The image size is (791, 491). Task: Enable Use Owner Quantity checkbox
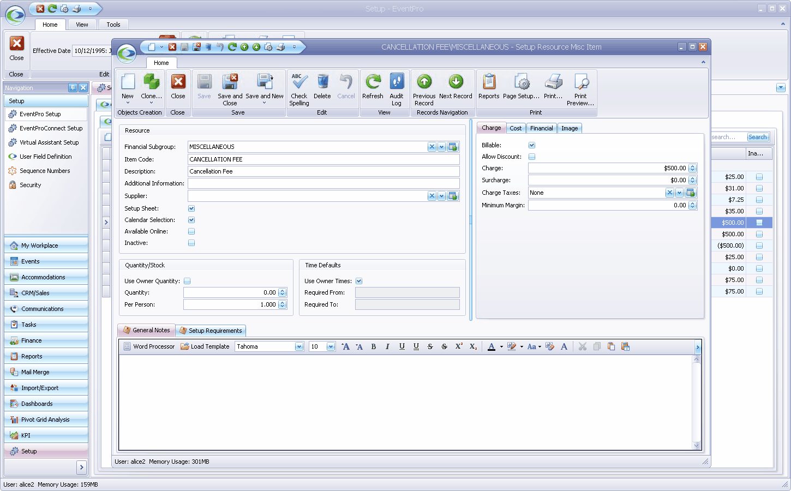187,281
